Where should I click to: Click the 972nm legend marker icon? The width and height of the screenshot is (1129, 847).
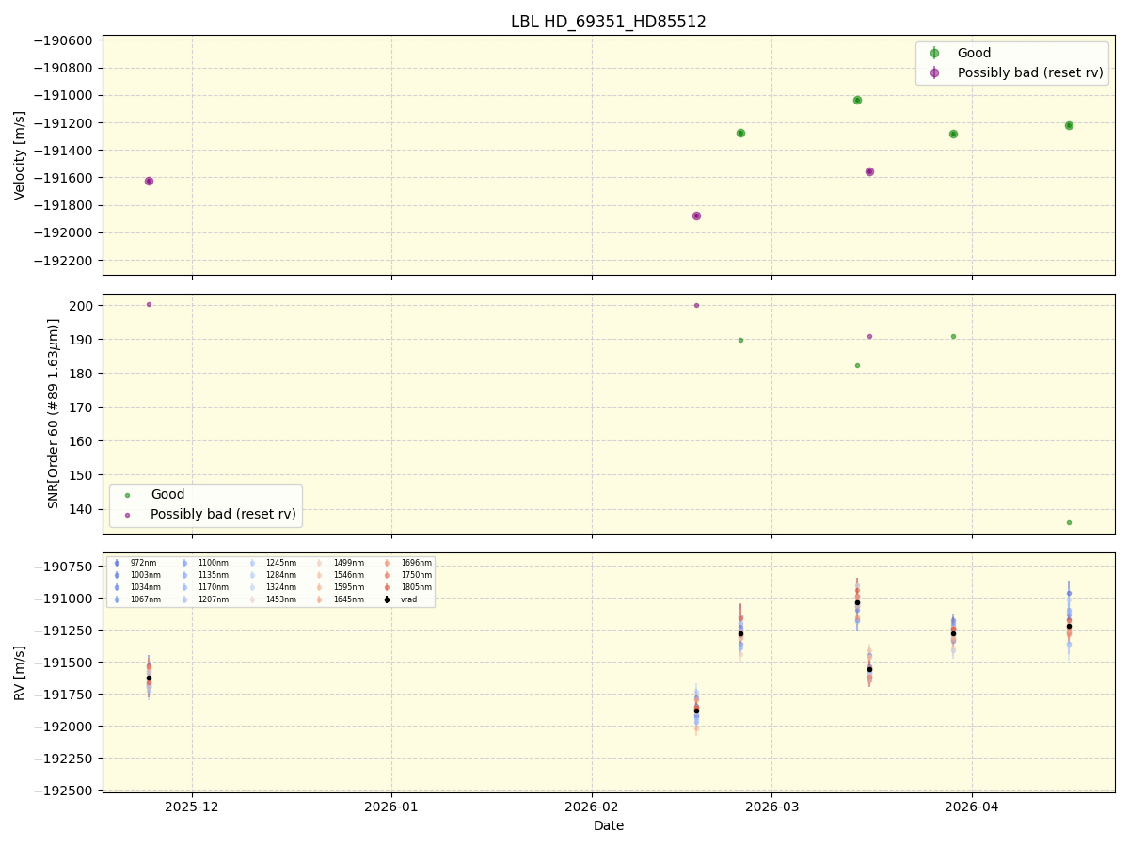[x=117, y=563]
